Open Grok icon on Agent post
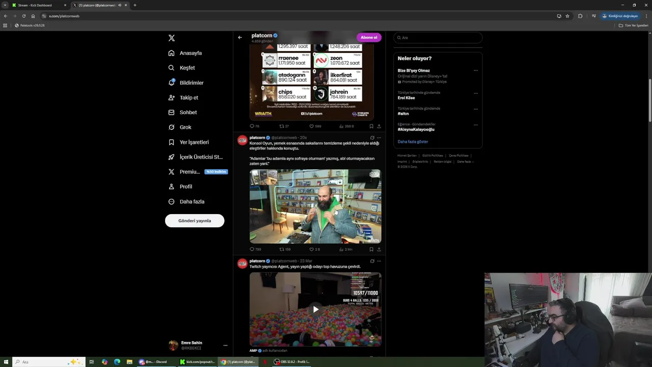 [x=372, y=261]
